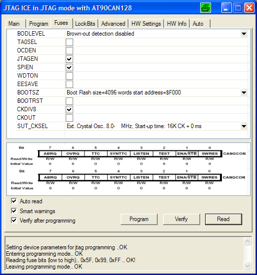Click the log scrollbar down arrow
This screenshot has width=257, height=275.
click(x=247, y=266)
